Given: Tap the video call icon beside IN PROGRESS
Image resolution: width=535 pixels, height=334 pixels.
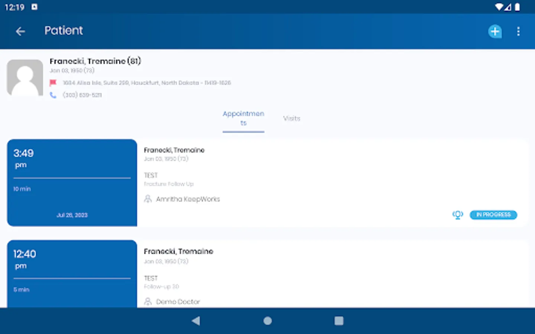Looking at the screenshot, I should 458,215.
